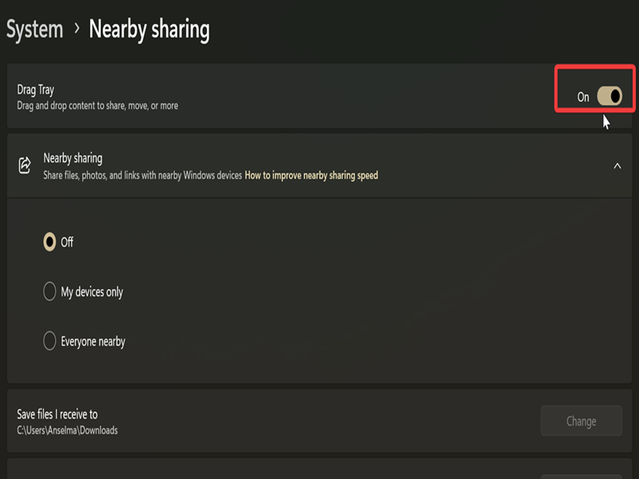Click the My devices only label text
Image resolution: width=639 pixels, height=479 pixels.
[92, 292]
